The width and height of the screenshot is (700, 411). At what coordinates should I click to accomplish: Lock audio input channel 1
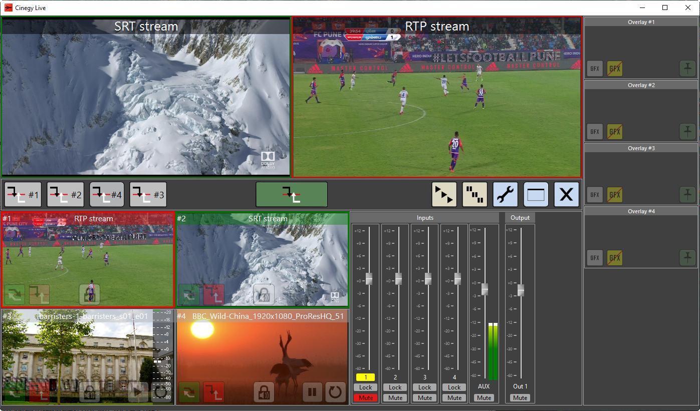pos(366,387)
